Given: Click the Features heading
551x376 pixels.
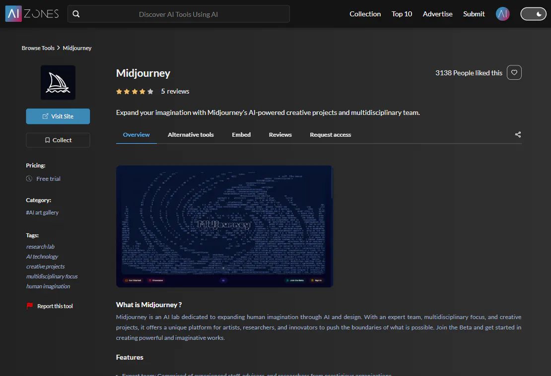Looking at the screenshot, I should click(130, 357).
